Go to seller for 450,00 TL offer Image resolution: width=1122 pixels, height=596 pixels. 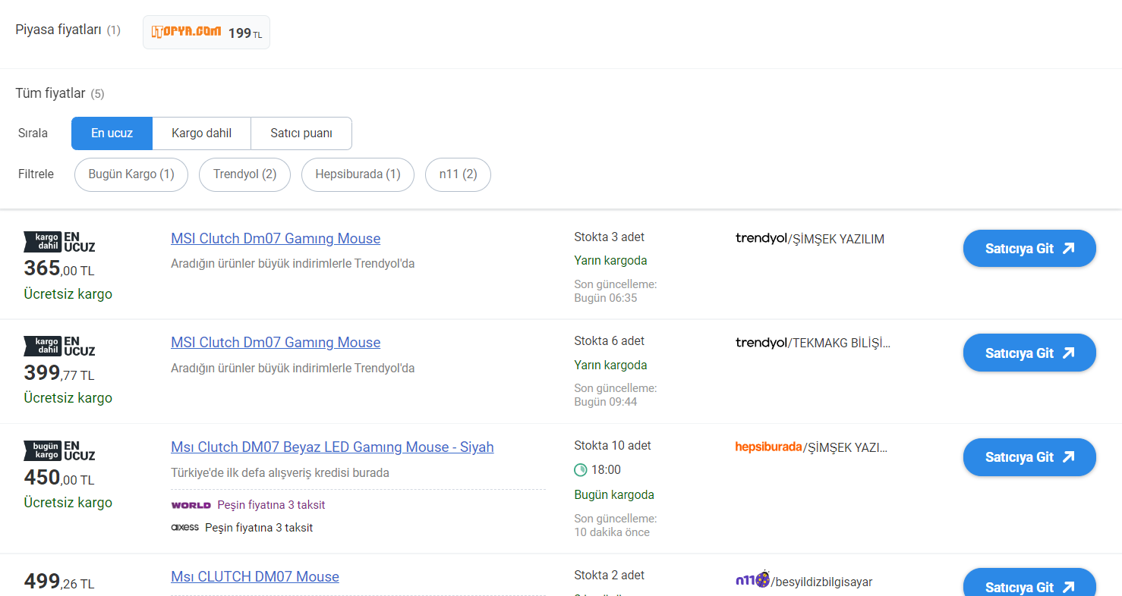point(1029,457)
